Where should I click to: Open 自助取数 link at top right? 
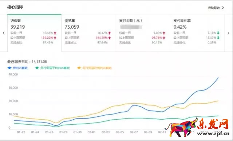pyautogui.click(x=216, y=8)
